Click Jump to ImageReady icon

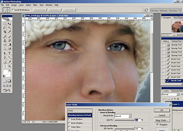[7, 90]
